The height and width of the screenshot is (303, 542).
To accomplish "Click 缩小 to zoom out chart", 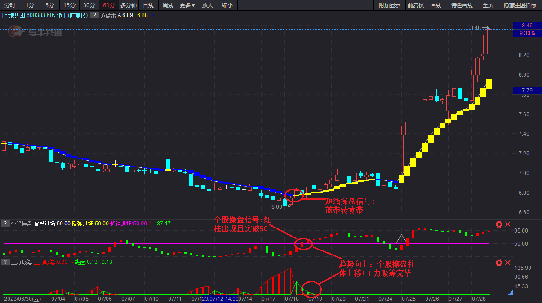I will point(227,5).
